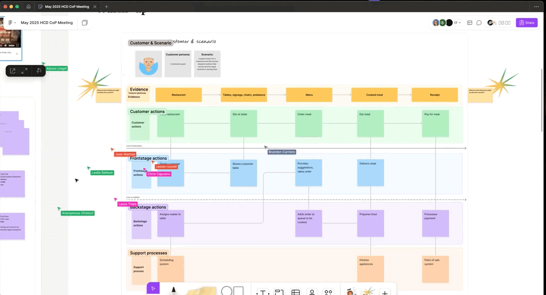Start the 08:00 meeting timer
Screen dimensions: 546x295
tap(502, 23)
